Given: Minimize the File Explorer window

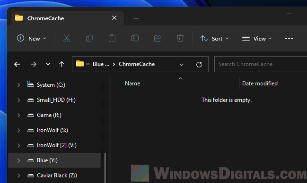Looking at the screenshot, I should tap(289, 14).
